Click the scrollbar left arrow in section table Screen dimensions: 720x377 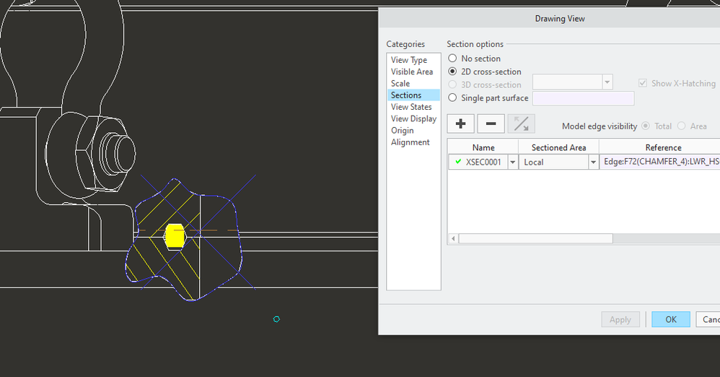click(x=453, y=238)
